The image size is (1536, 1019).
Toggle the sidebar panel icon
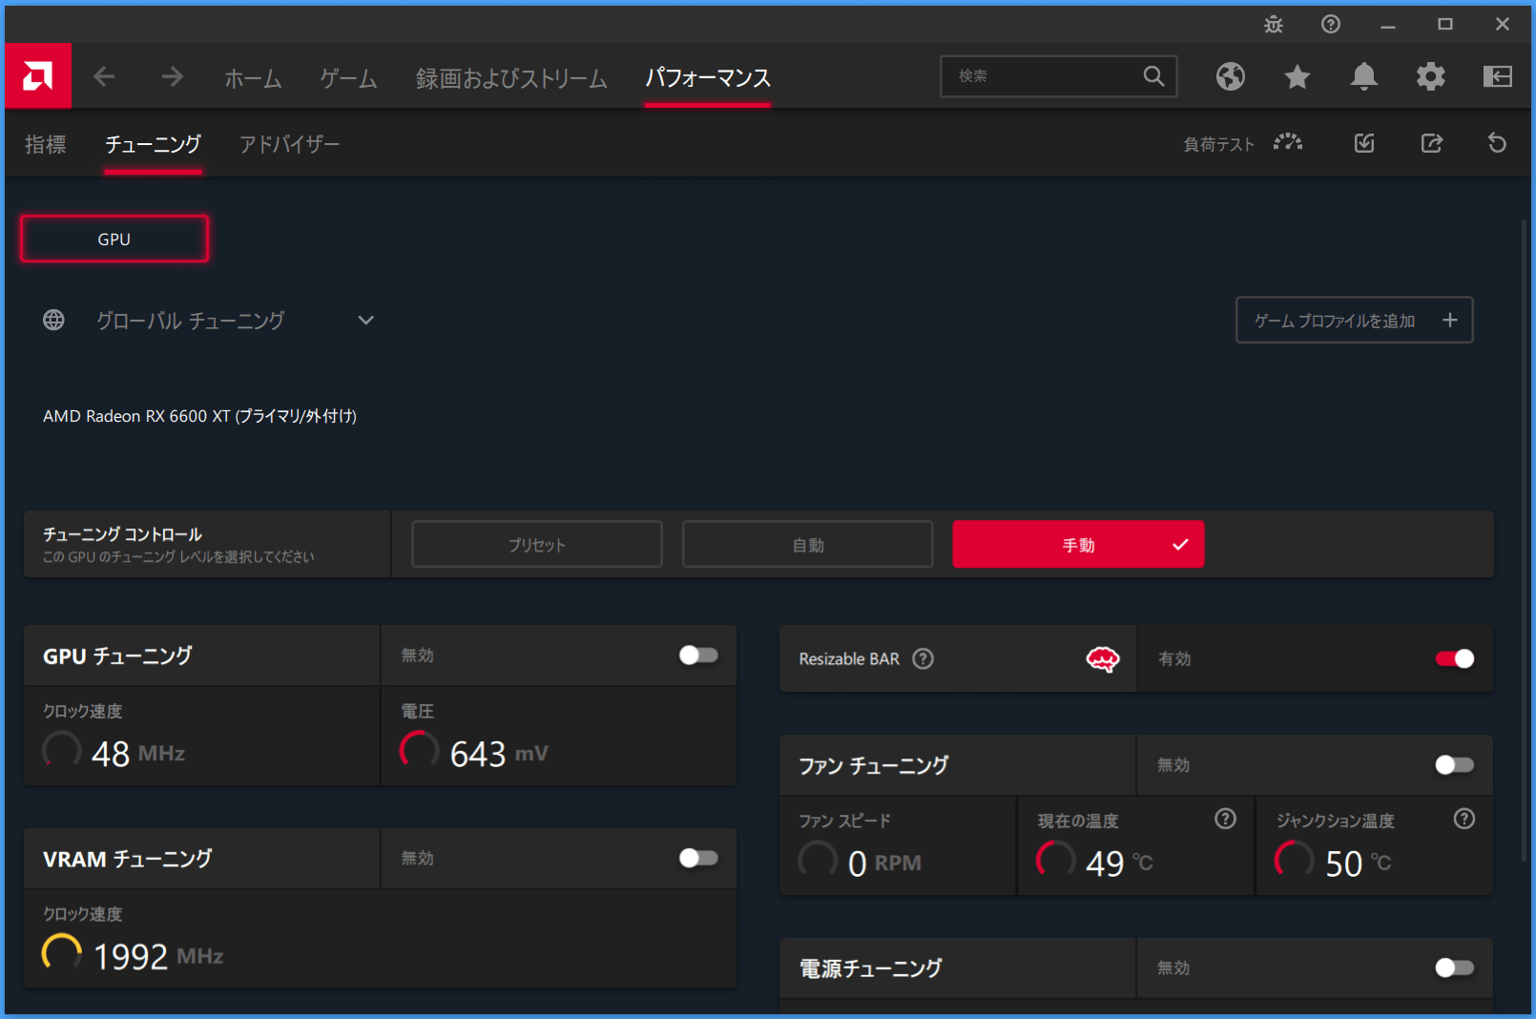coord(1497,76)
